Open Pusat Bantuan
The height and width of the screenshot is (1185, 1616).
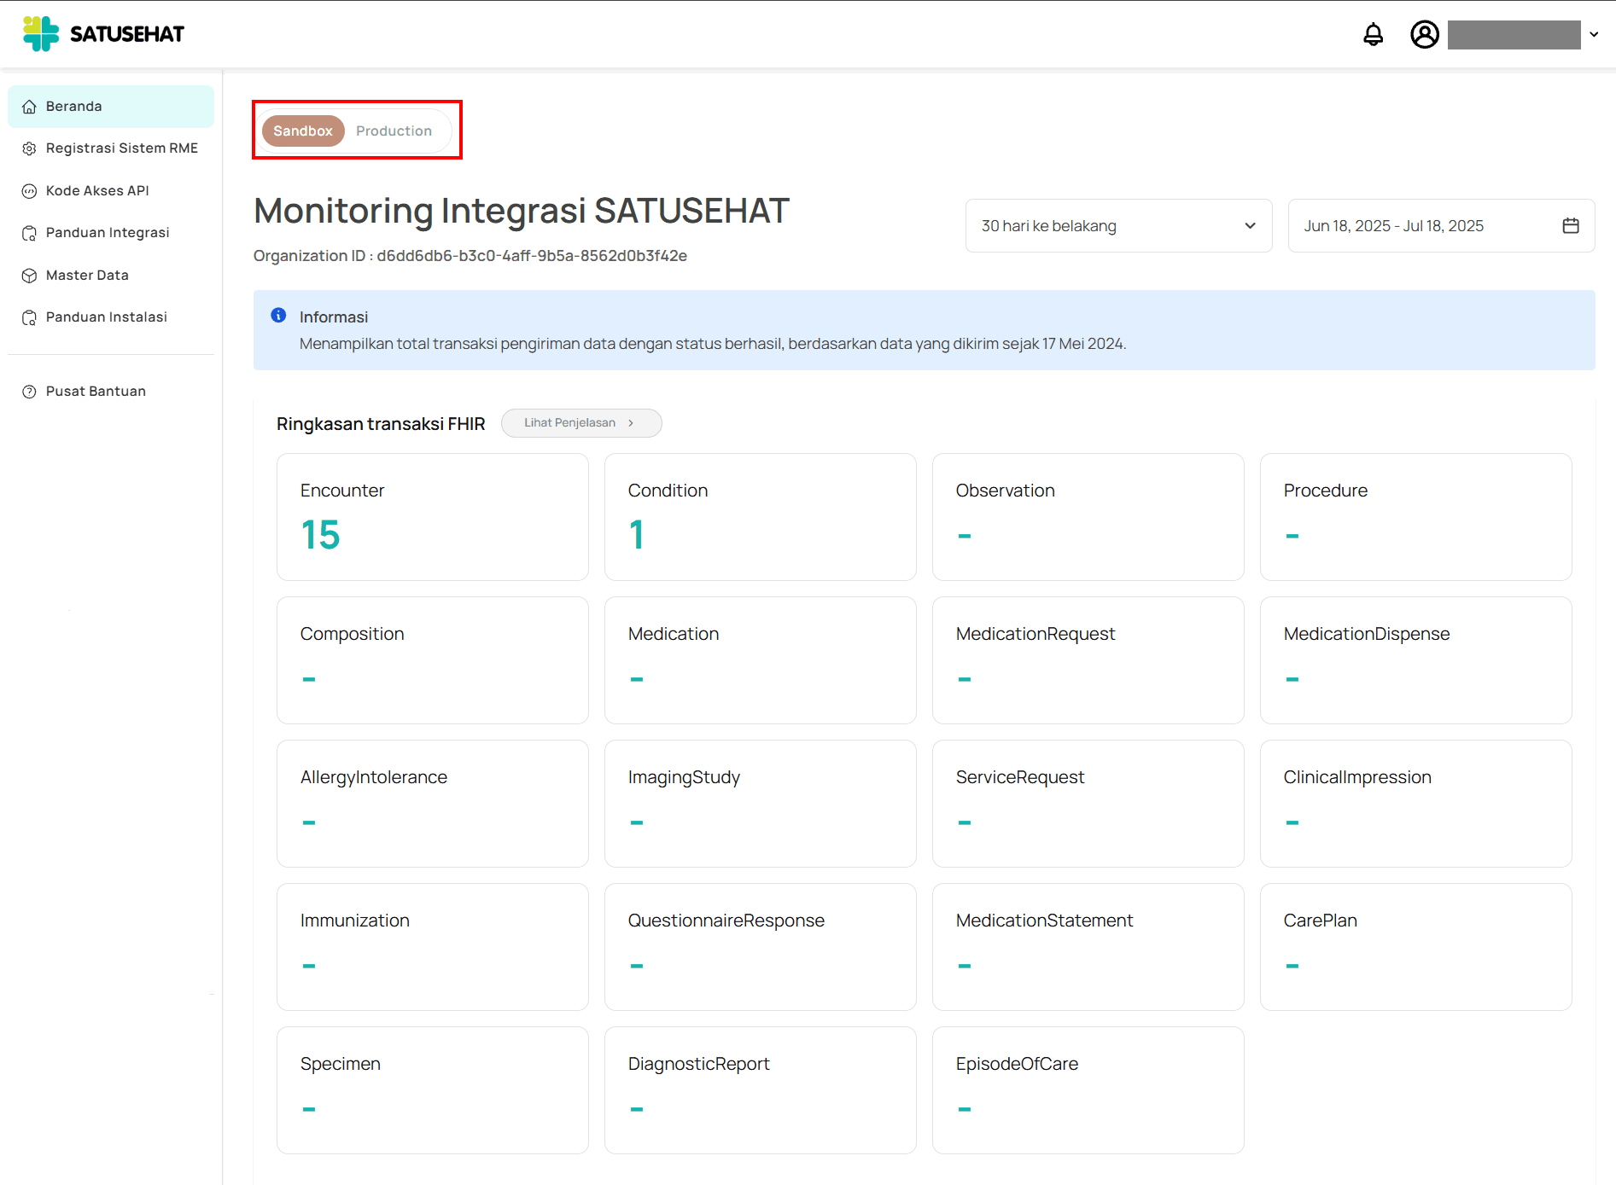click(x=96, y=391)
